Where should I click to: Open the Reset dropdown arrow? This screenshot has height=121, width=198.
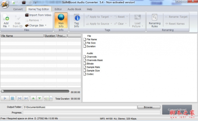point(127,17)
